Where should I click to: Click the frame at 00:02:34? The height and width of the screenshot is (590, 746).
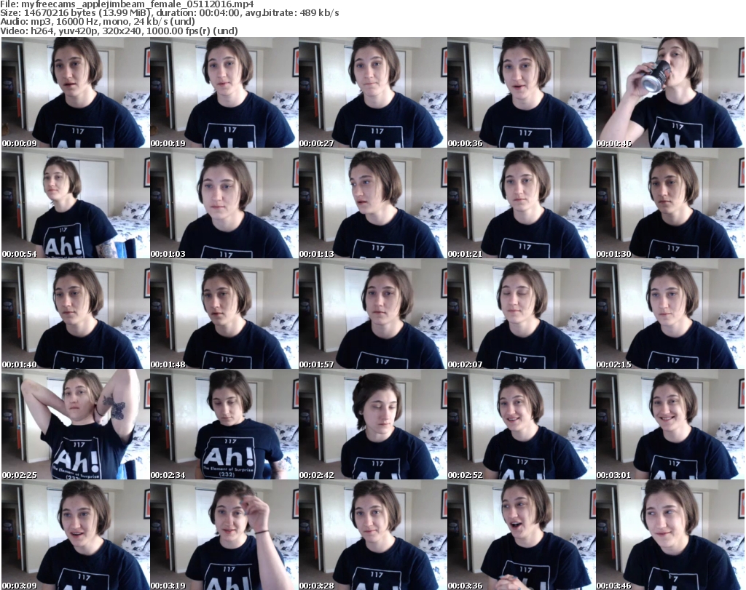pyautogui.click(x=224, y=425)
